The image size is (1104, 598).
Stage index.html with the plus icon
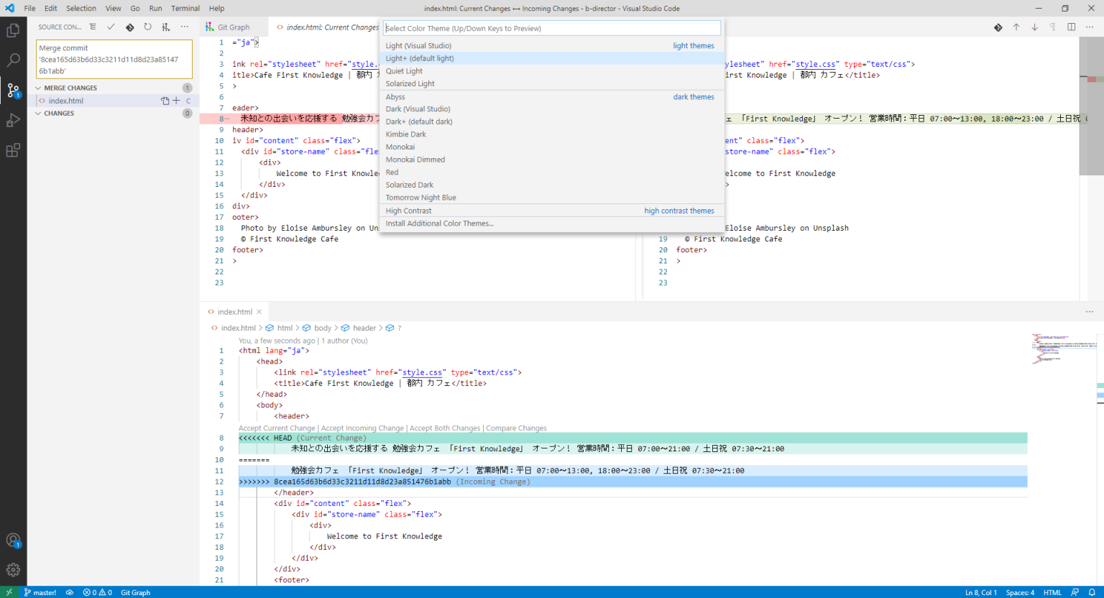[175, 101]
